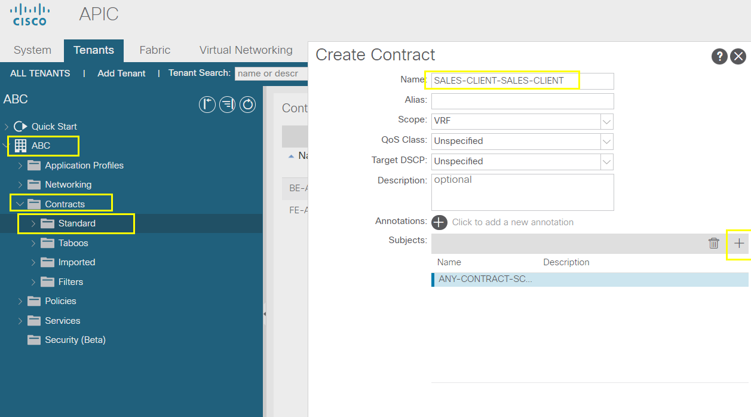
Task: Click the Taboos folder icon
Action: click(47, 243)
